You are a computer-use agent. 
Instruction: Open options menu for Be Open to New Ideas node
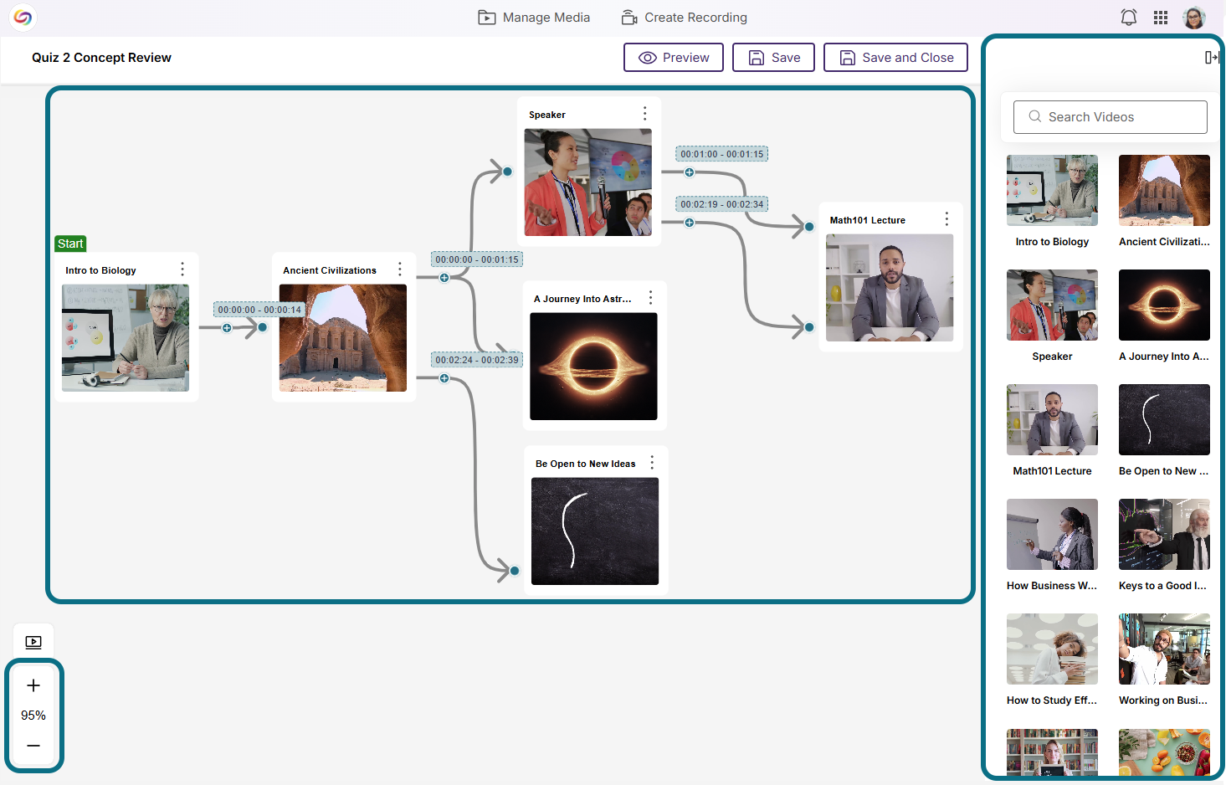pos(653,462)
